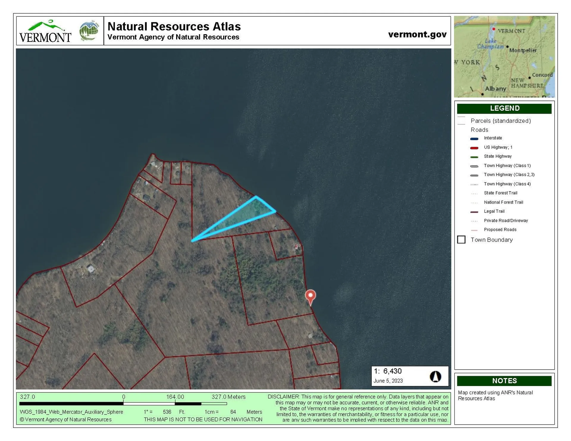This screenshot has width=571, height=441.
Task: Expand the Roads legend group
Action: click(x=479, y=130)
